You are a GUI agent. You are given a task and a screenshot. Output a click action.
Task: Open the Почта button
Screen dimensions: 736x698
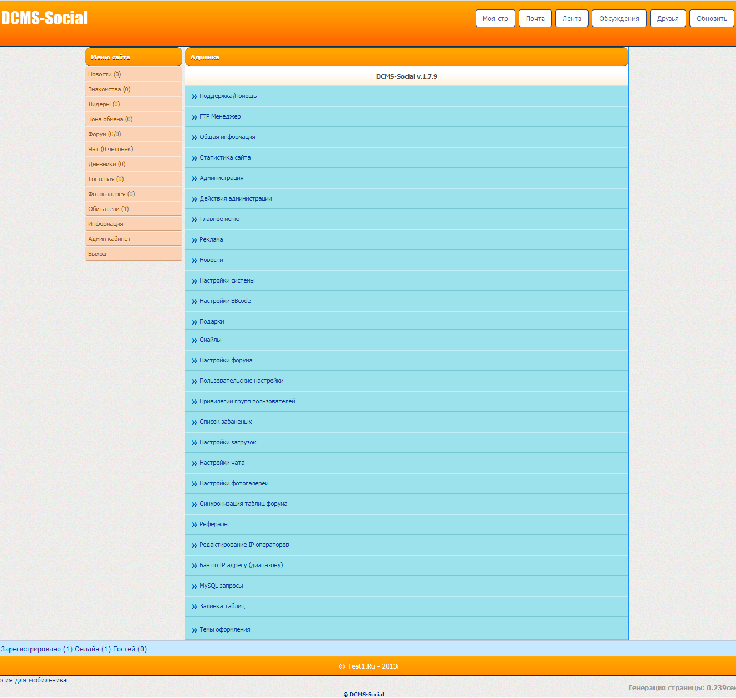tap(535, 18)
